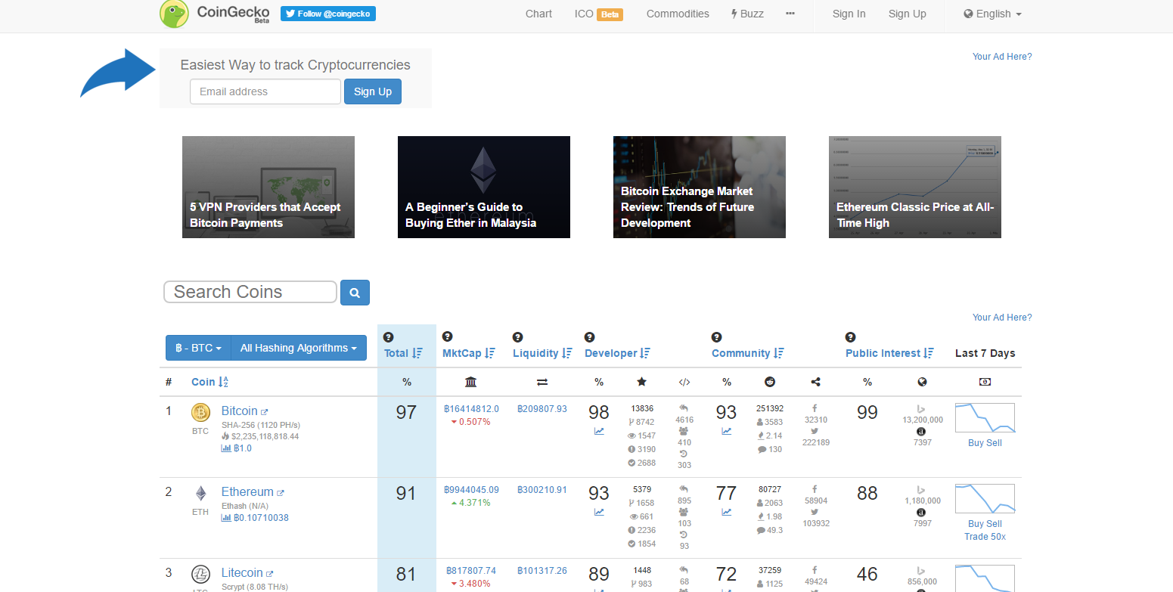
Task: Click Bitcoin market cap ฿16414812.0
Action: [471, 409]
